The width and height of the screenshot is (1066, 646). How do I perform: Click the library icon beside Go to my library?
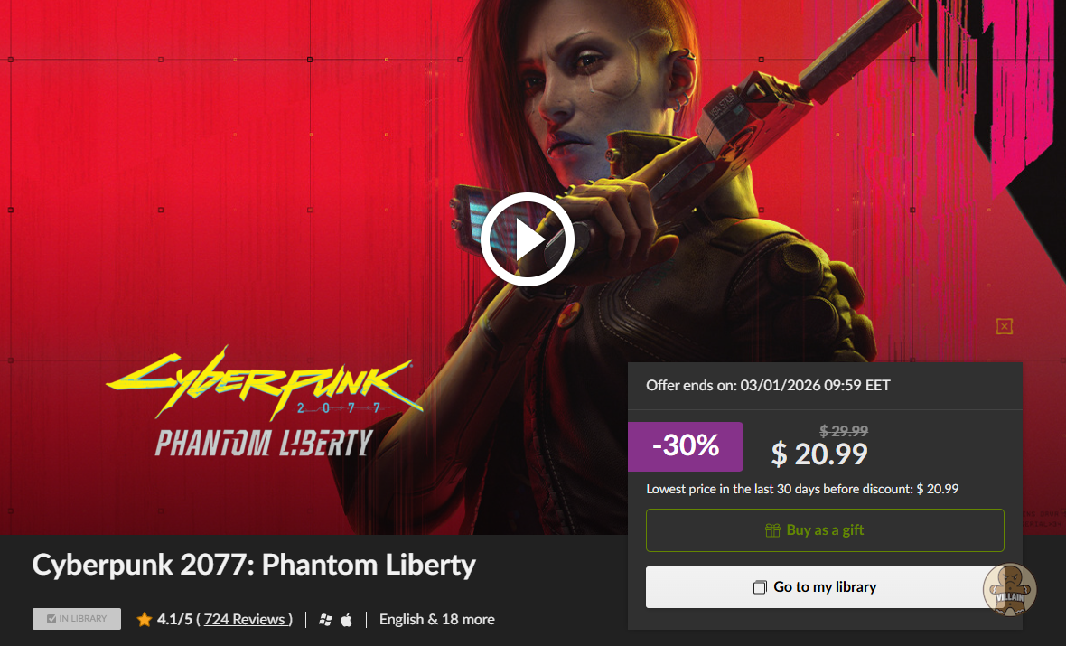(760, 587)
